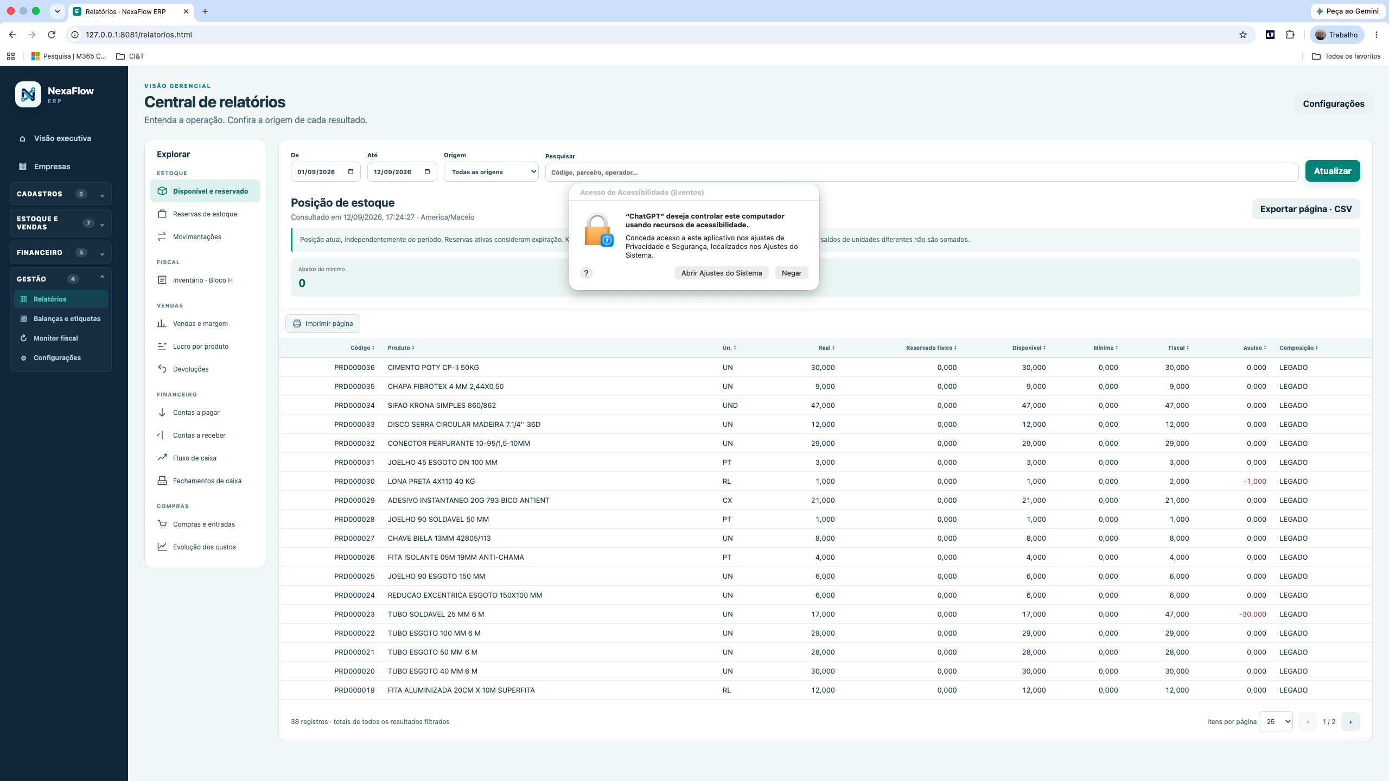Click the NexaFlow logo icon

click(28, 94)
